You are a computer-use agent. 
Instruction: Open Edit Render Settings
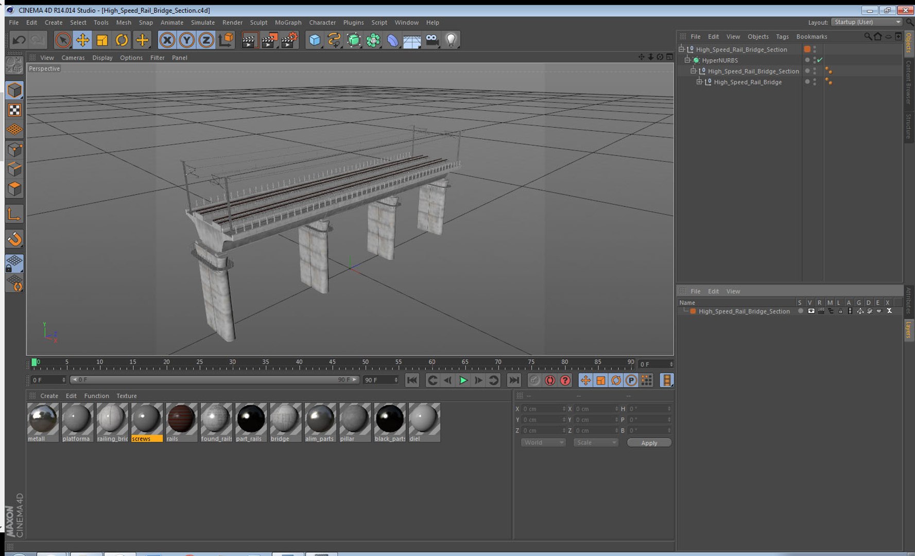[290, 40]
